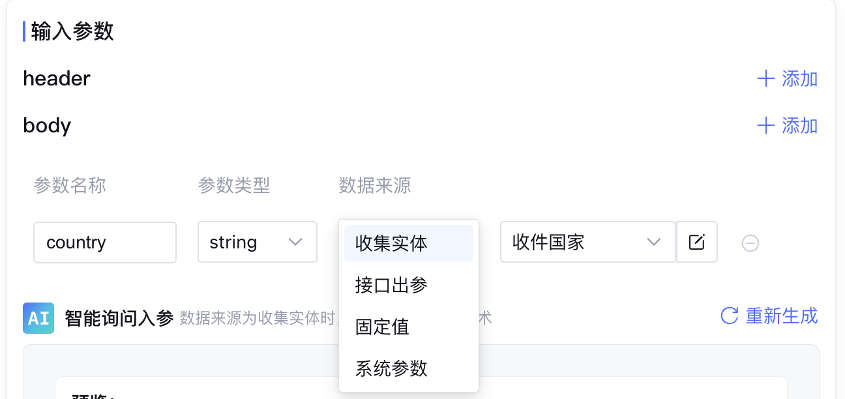Expand the 收件国家 dropdown arrow
Screen dimensions: 845x399
(653, 243)
